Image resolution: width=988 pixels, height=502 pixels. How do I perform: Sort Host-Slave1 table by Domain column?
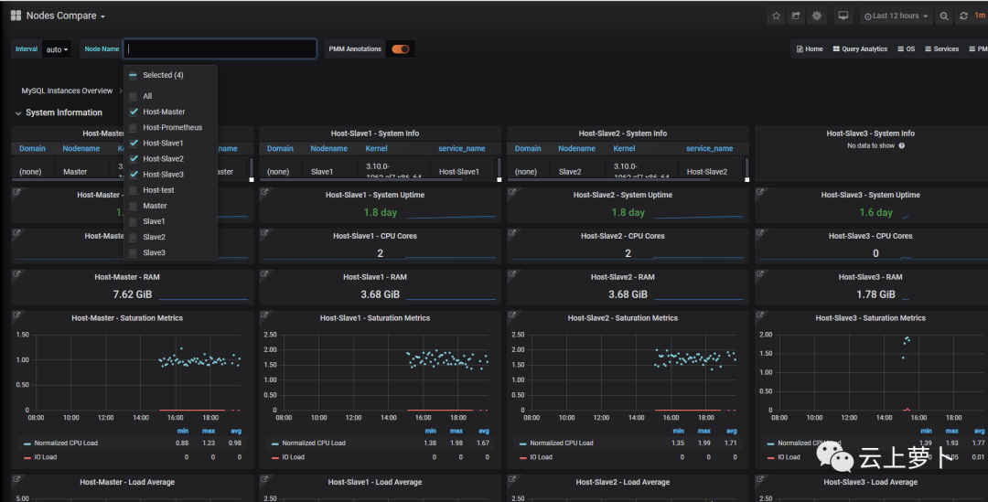point(280,149)
